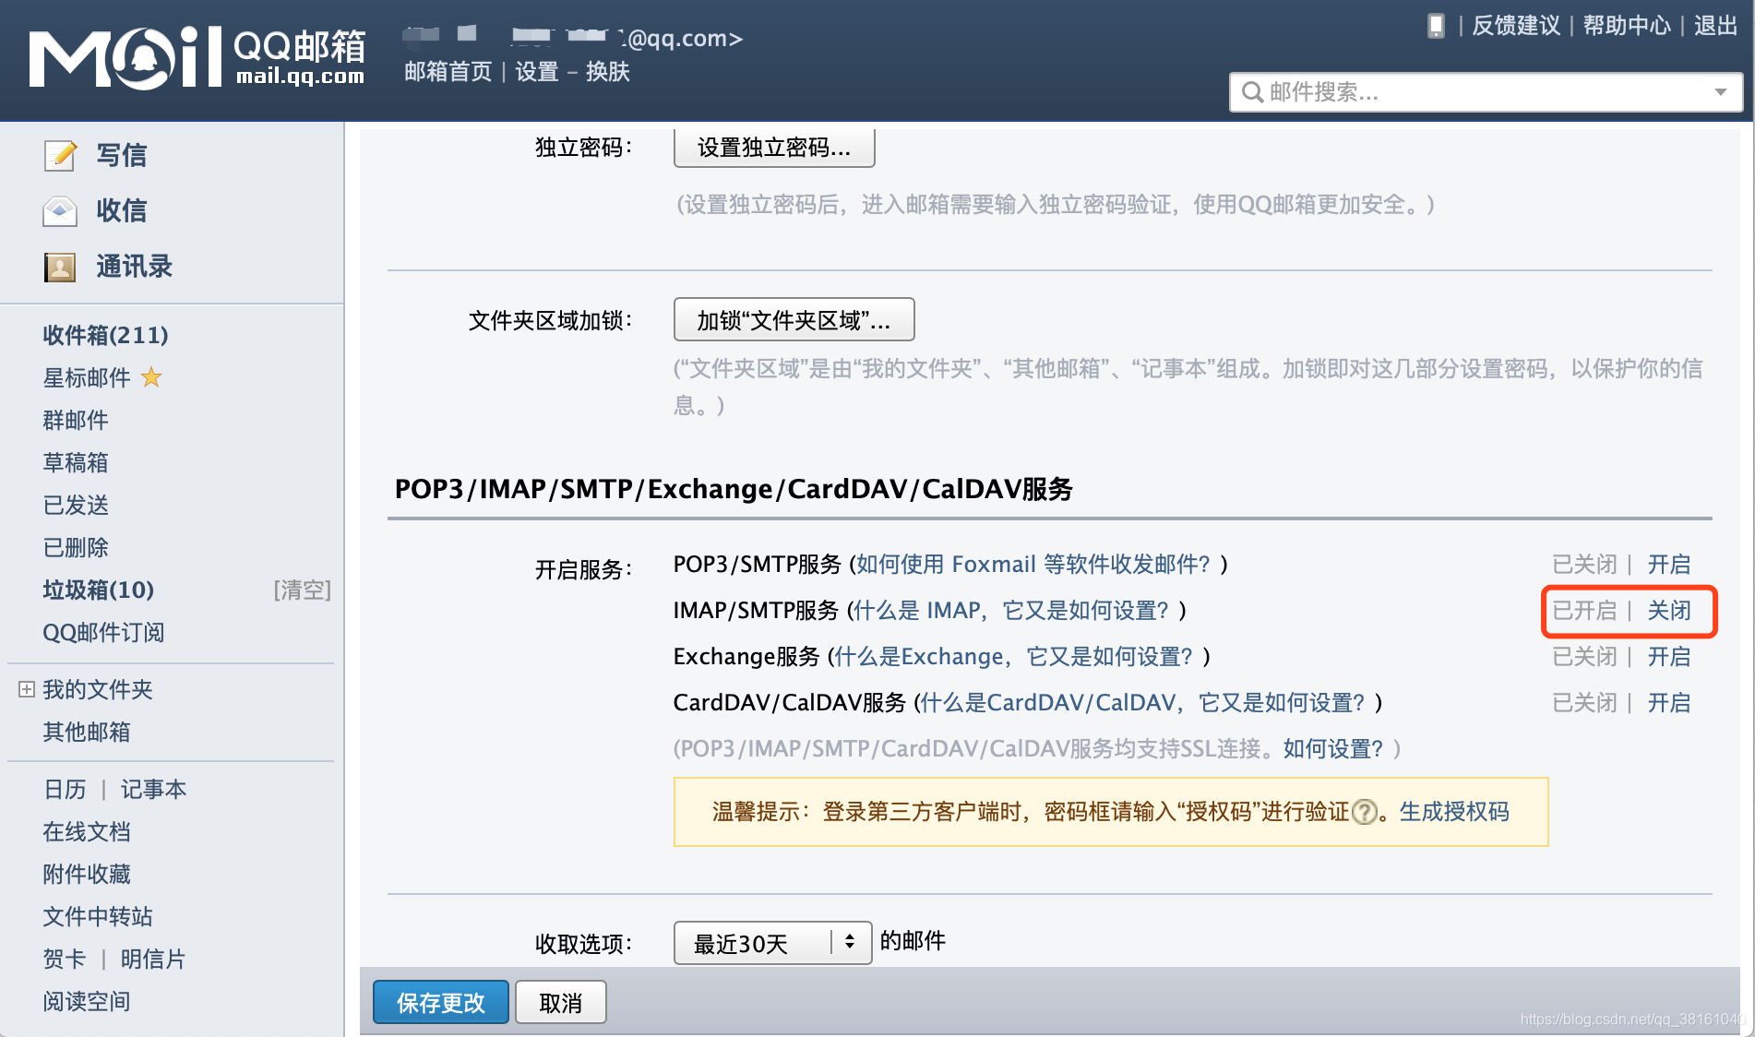Open 通讯录 contacts
This screenshot has height=1037, width=1755.
point(135,268)
